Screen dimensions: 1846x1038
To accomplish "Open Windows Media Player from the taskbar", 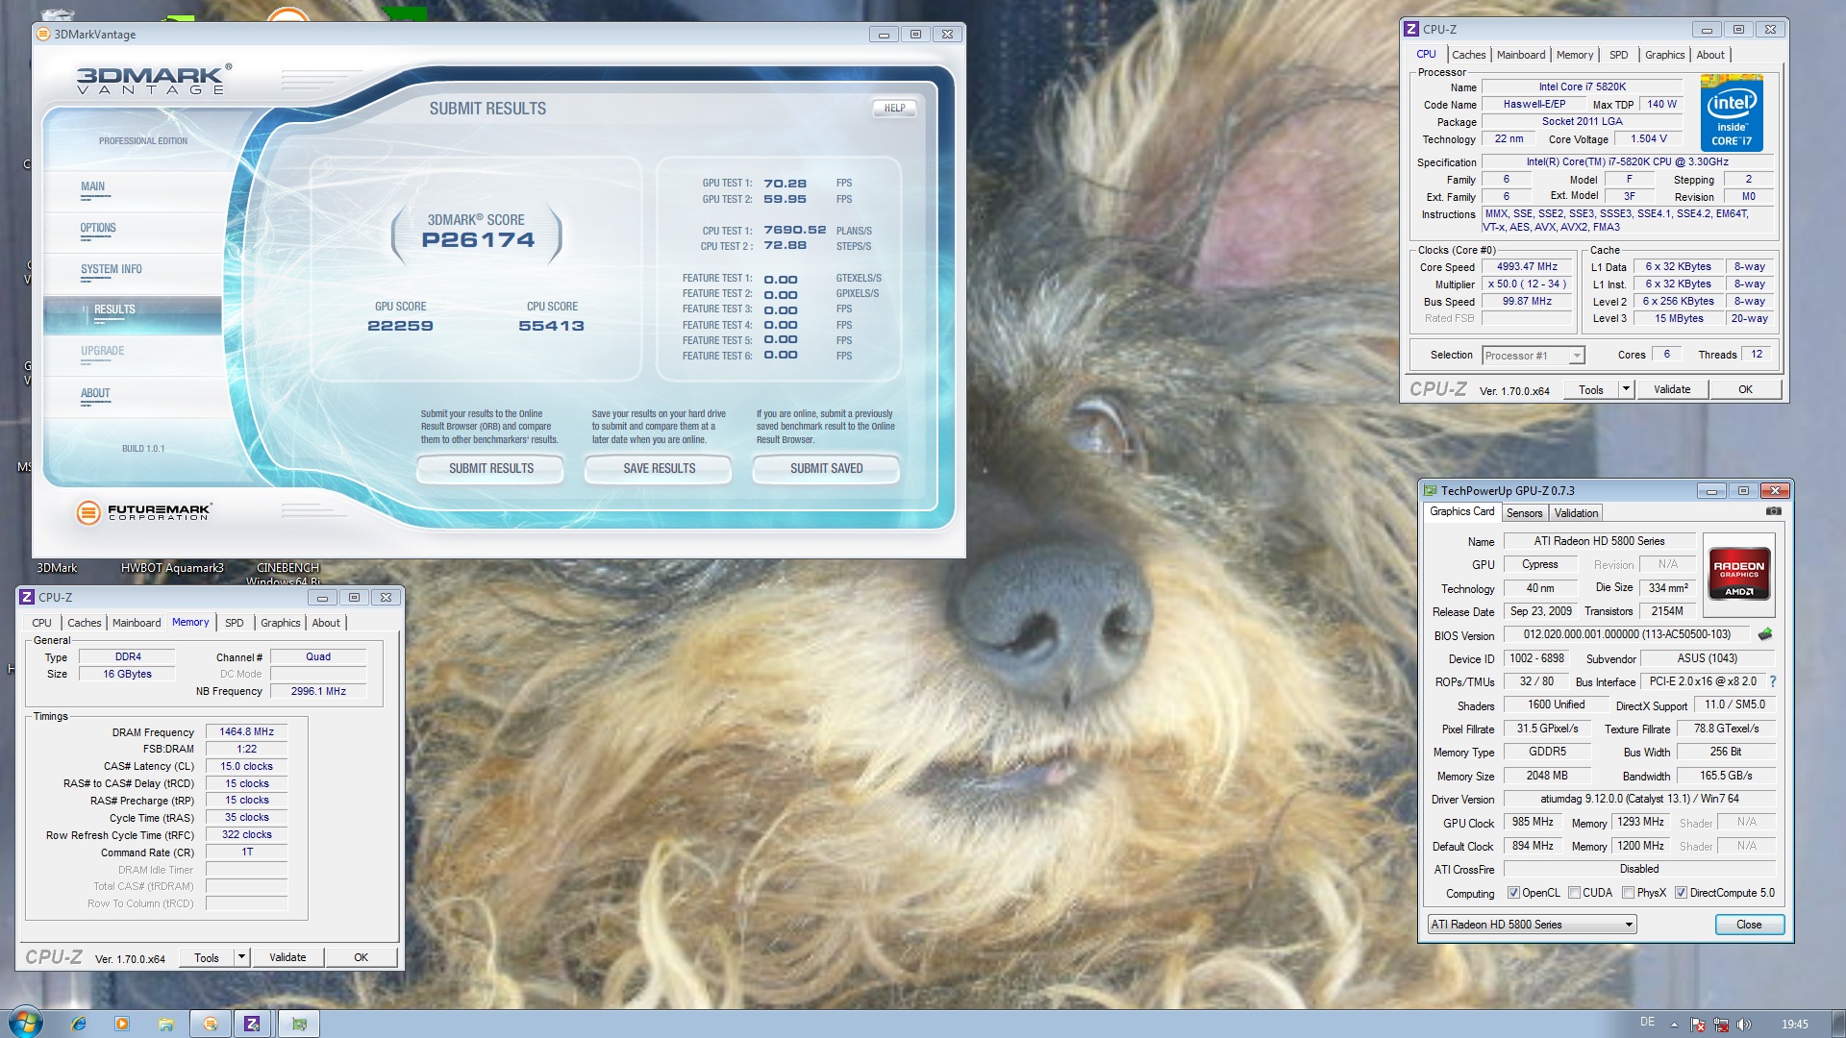I will 122,1024.
